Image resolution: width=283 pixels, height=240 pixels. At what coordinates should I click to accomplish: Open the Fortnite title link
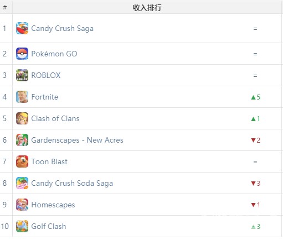click(45, 97)
